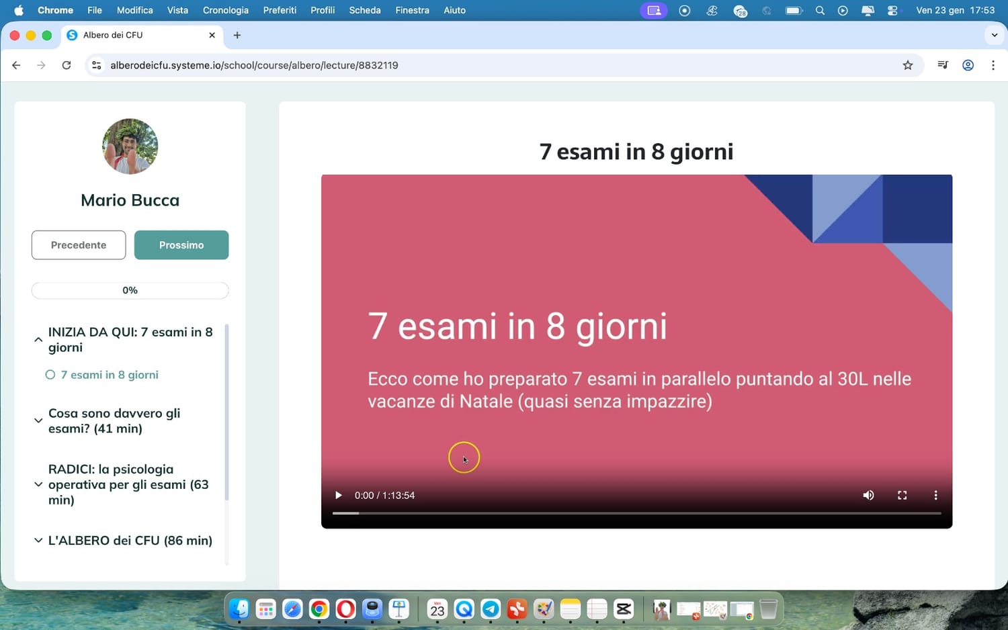Screen dimensions: 1008x630
Task: Open a new tab with the plus button
Action: tap(237, 35)
